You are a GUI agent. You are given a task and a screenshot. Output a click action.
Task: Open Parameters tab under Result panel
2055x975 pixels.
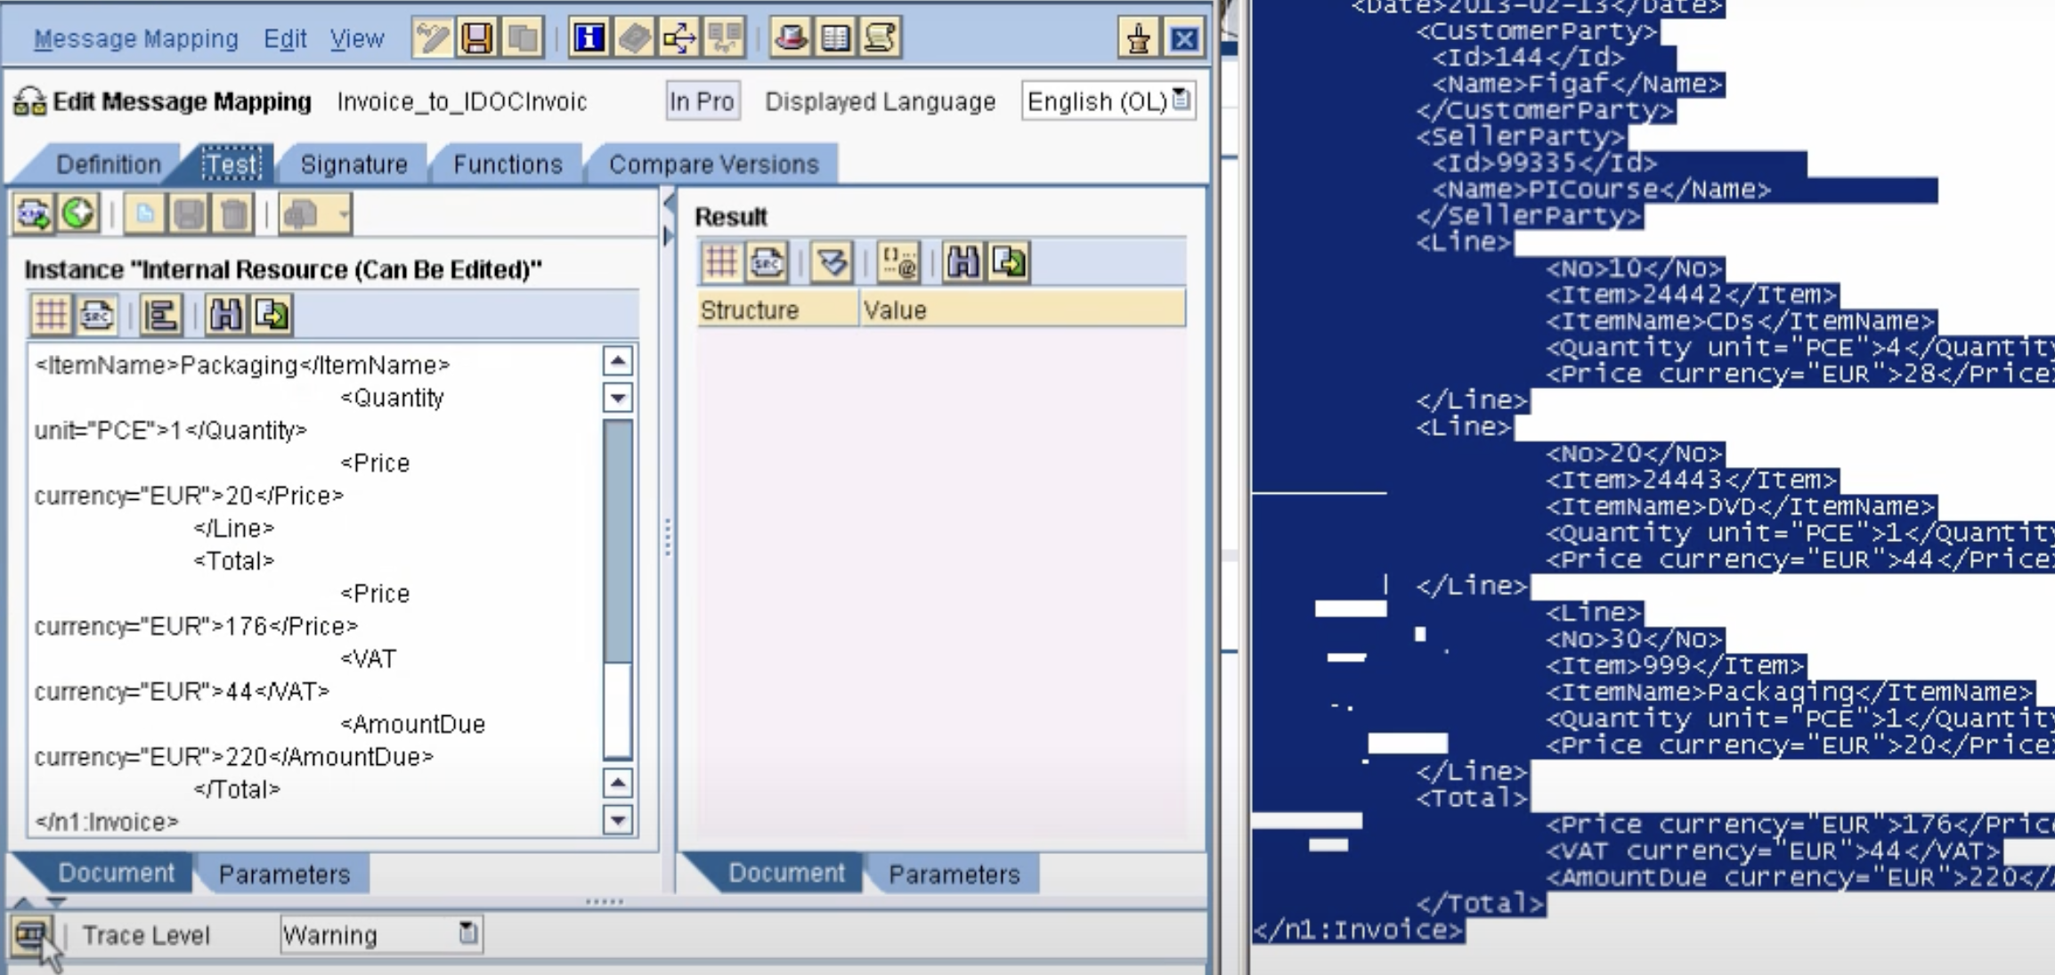[954, 874]
